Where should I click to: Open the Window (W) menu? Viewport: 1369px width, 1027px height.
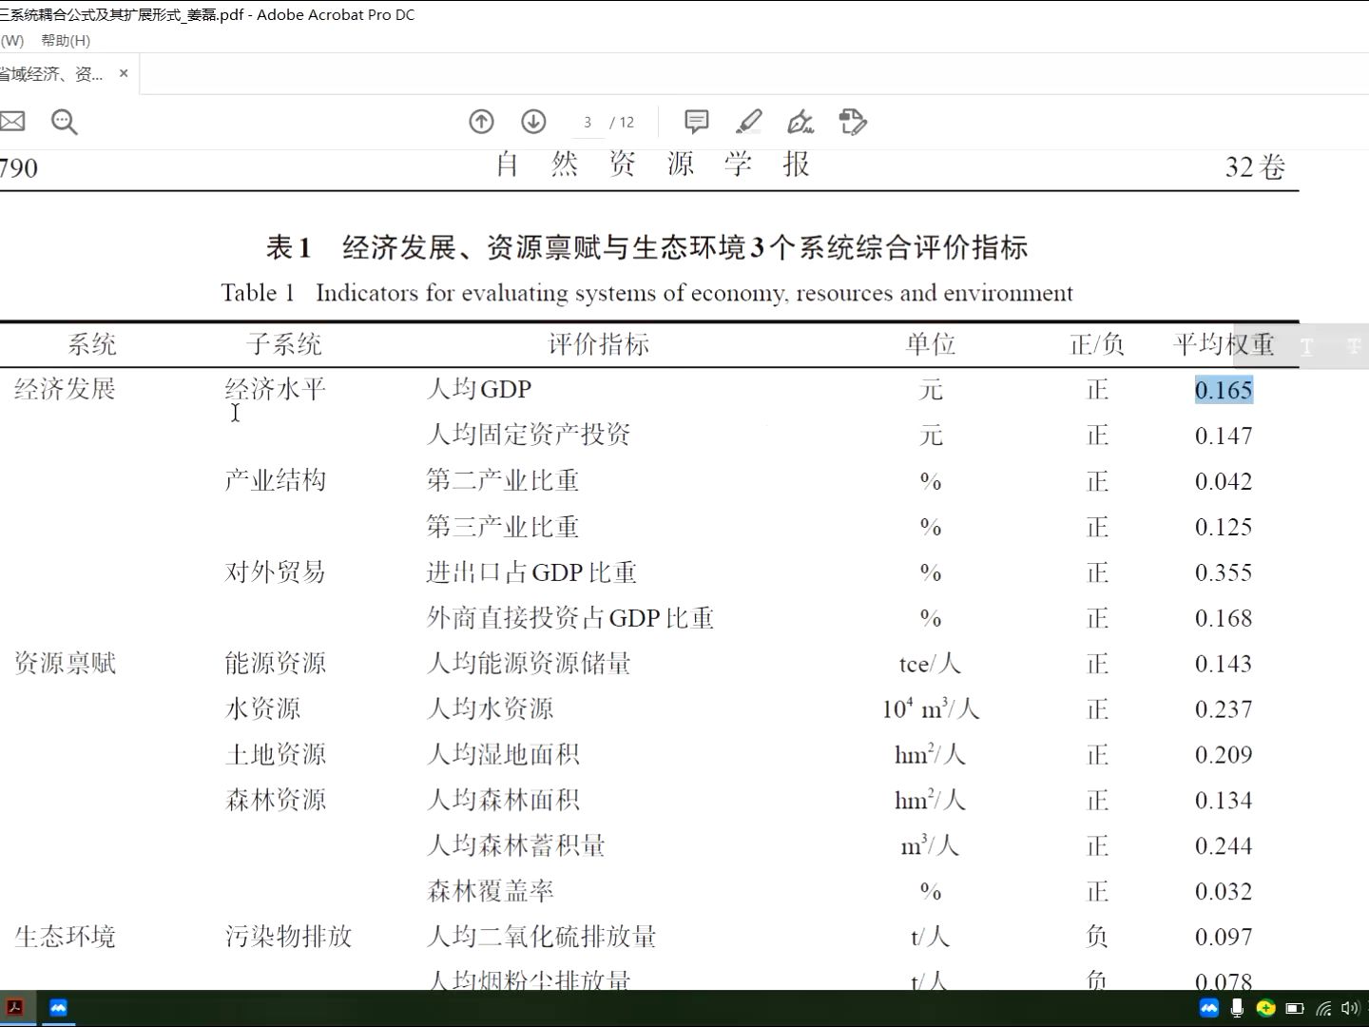[12, 41]
